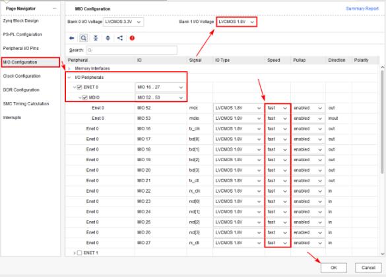Open Speed dropdown for MIO 53

tap(277, 118)
